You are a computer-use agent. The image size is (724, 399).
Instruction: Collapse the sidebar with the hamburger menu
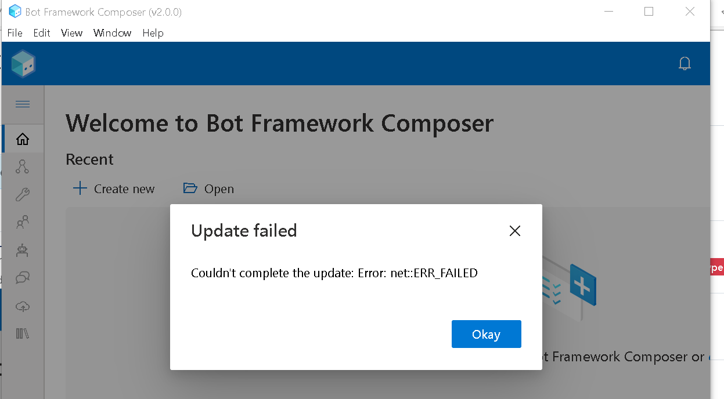[22, 104]
